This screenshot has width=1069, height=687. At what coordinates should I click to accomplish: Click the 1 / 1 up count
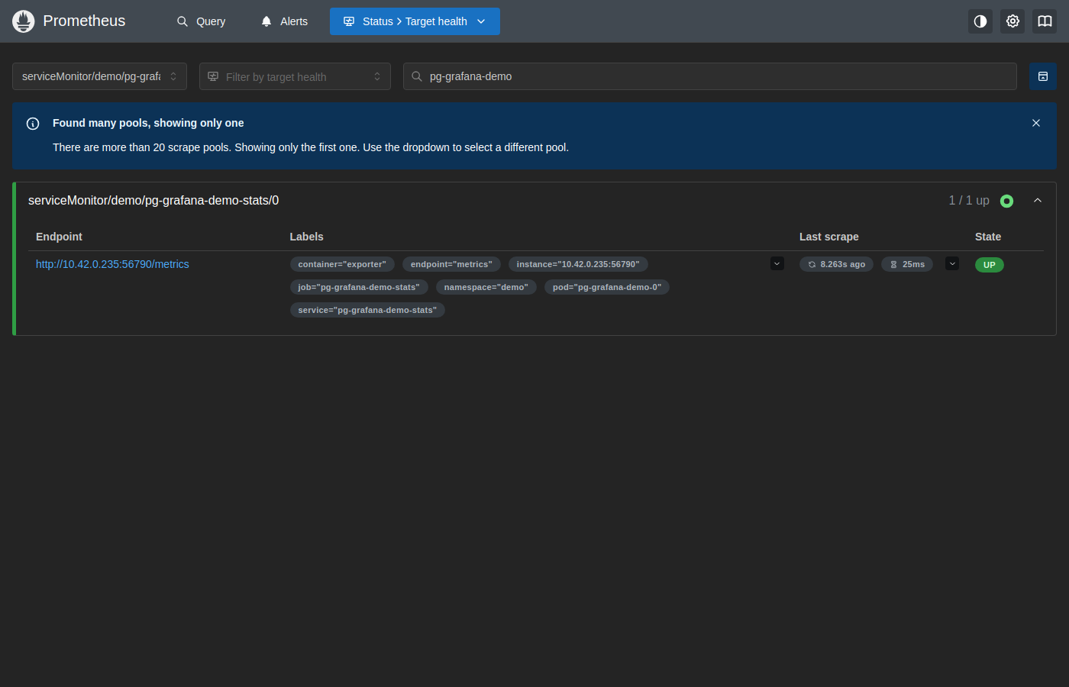[969, 200]
